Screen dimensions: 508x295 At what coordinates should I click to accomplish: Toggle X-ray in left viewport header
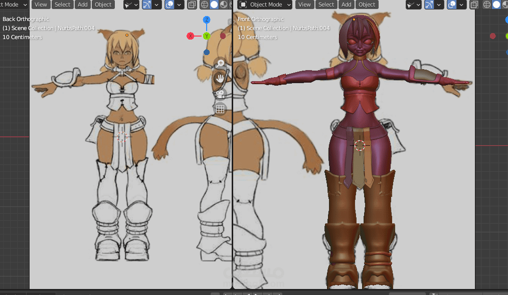(192, 5)
